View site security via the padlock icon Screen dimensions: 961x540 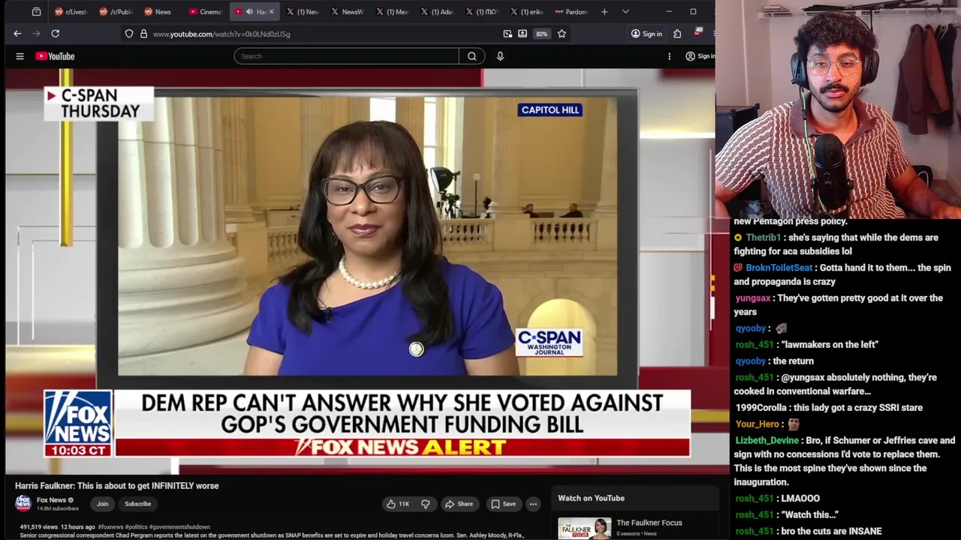143,34
